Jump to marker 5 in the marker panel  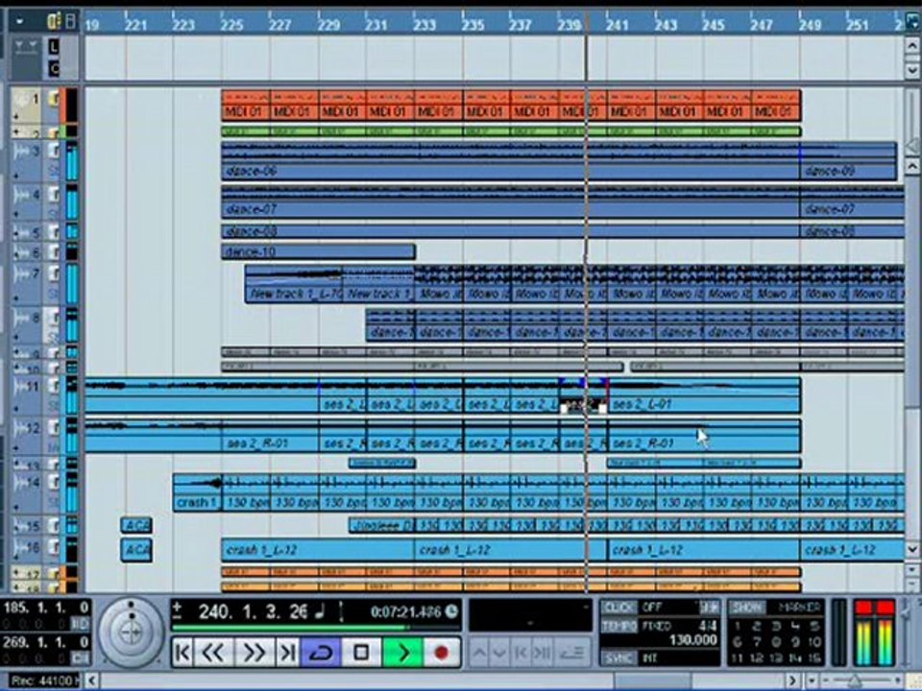(813, 627)
